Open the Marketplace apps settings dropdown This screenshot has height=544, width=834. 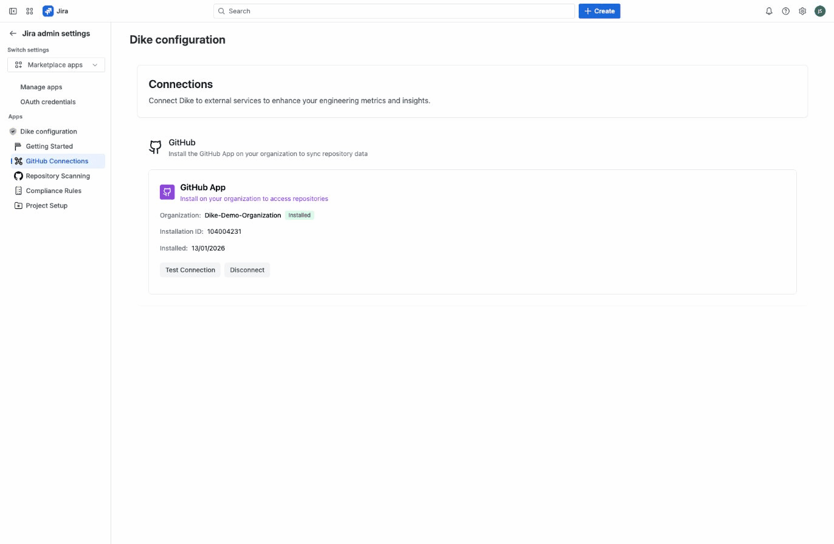(56, 64)
